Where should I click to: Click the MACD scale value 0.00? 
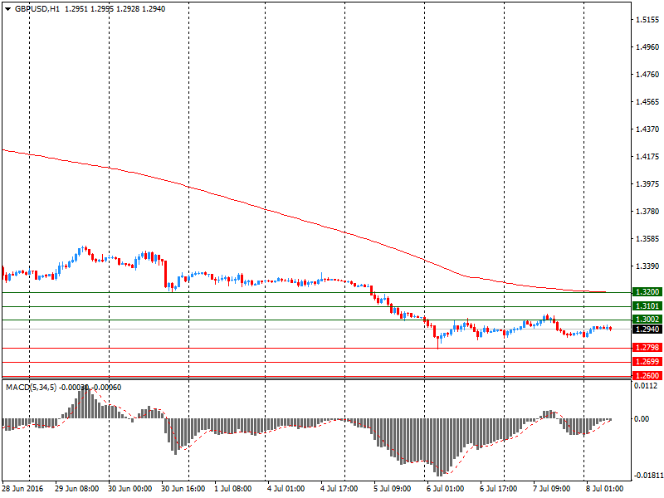point(642,419)
